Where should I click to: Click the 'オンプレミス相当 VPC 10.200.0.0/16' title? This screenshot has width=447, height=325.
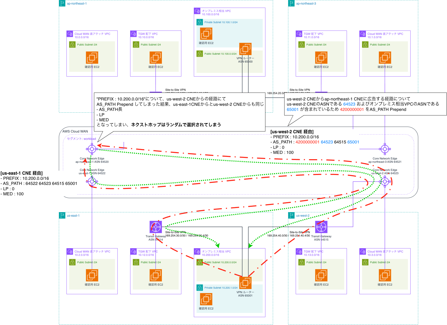click(216, 253)
